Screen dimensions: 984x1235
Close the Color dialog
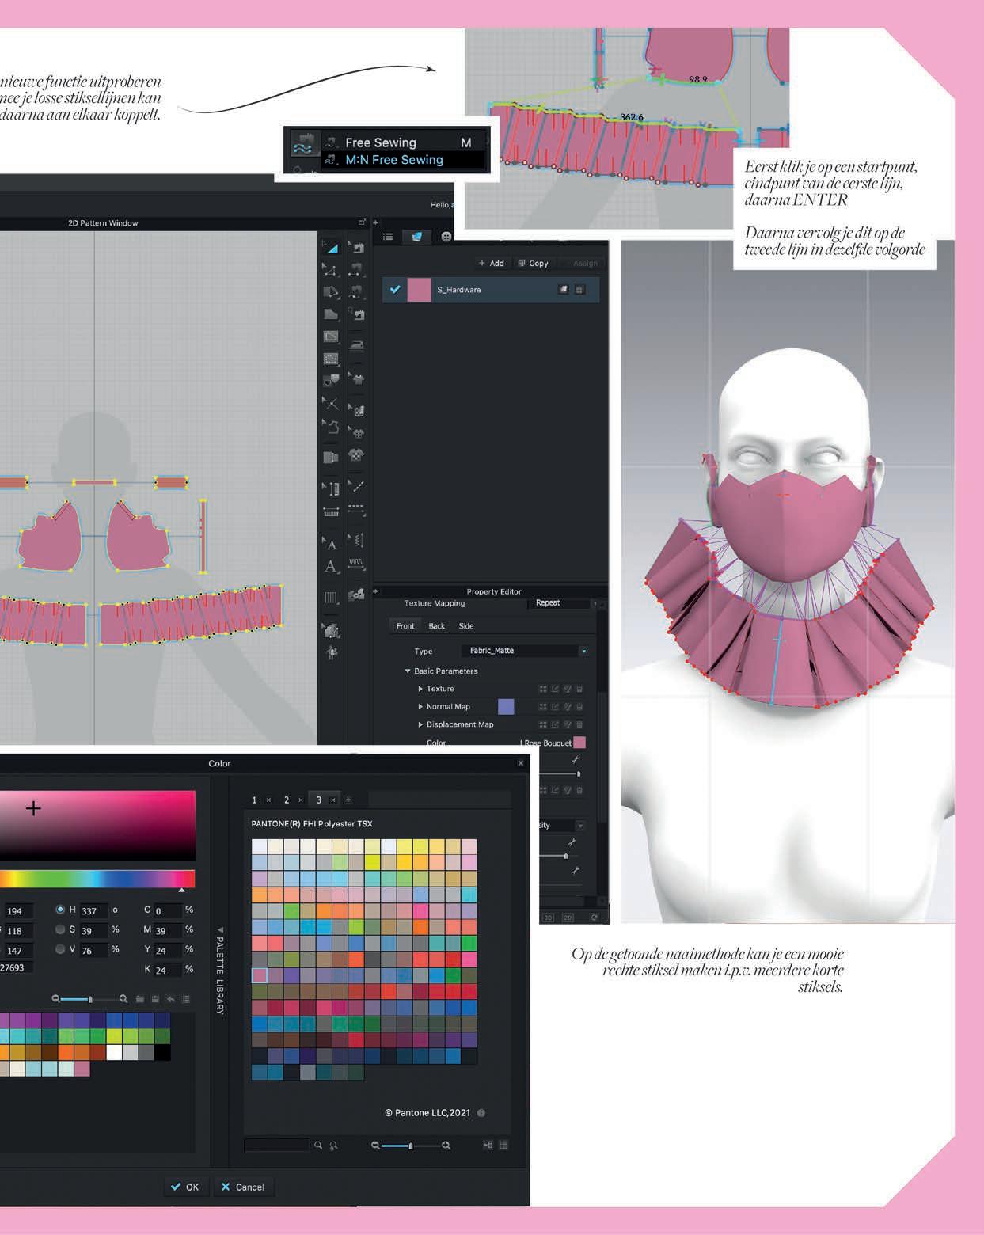pos(521,763)
